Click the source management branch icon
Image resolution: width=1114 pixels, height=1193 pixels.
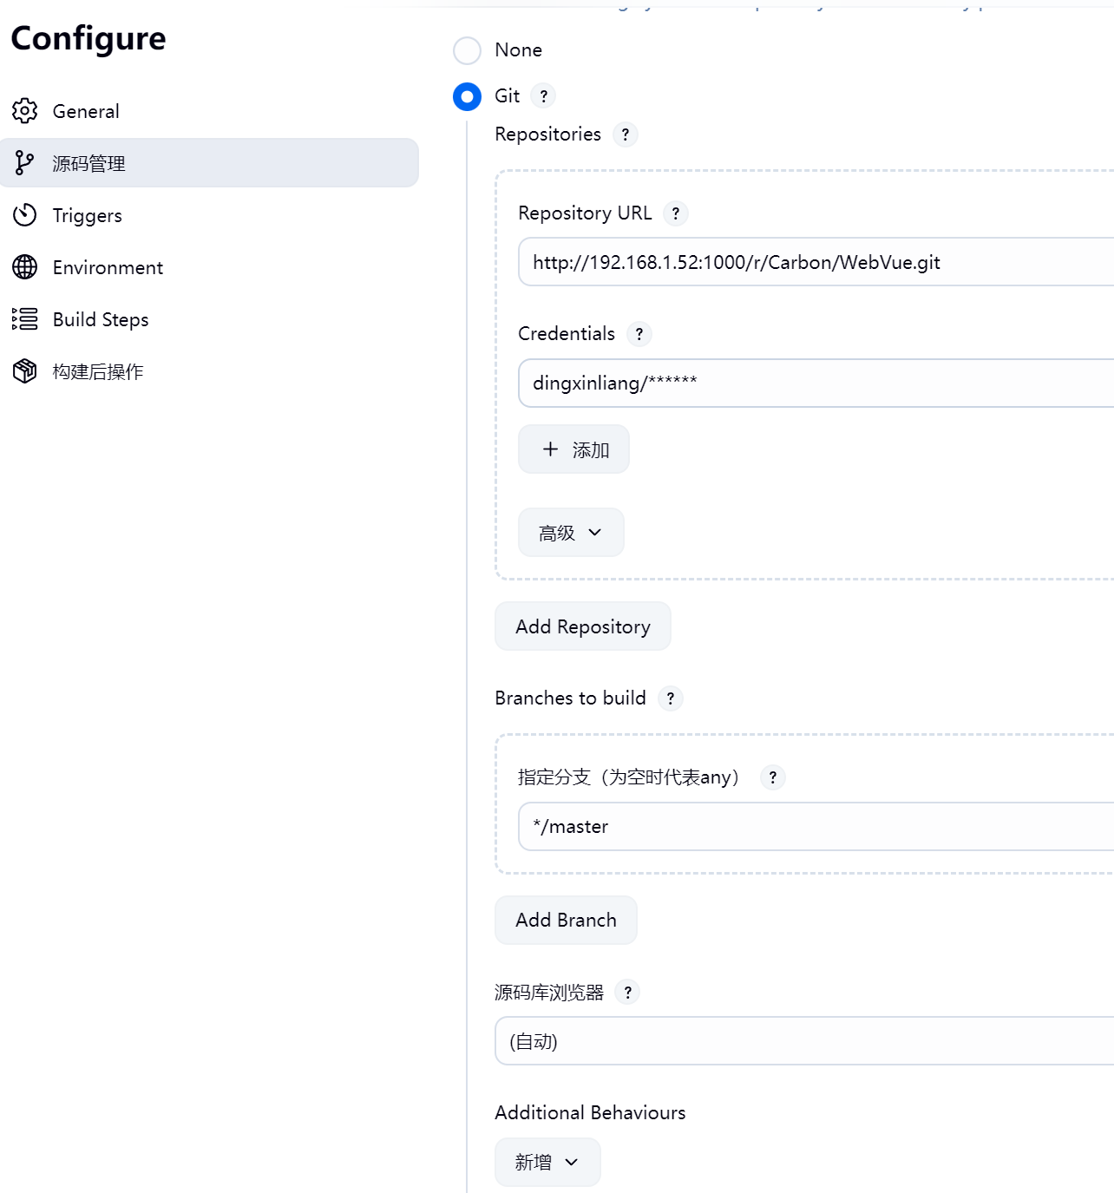25,163
